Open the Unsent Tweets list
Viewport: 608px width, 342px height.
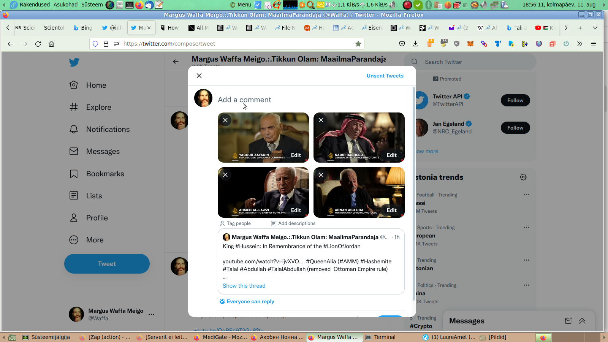pos(385,76)
